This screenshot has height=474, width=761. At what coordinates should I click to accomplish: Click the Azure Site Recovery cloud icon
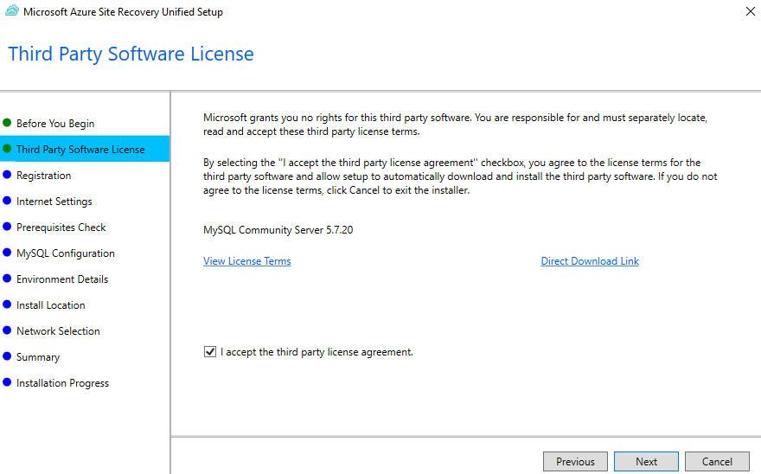tap(11, 10)
